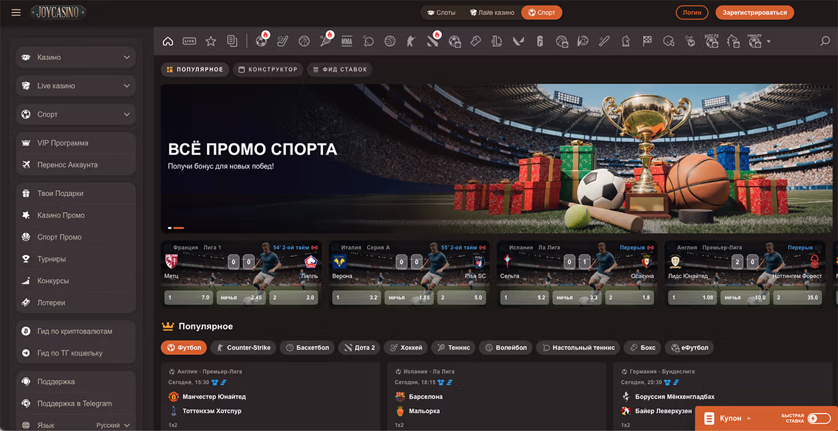The height and width of the screenshot is (431, 838).
Task: Open the Фид ставок tab
Action: (x=339, y=69)
